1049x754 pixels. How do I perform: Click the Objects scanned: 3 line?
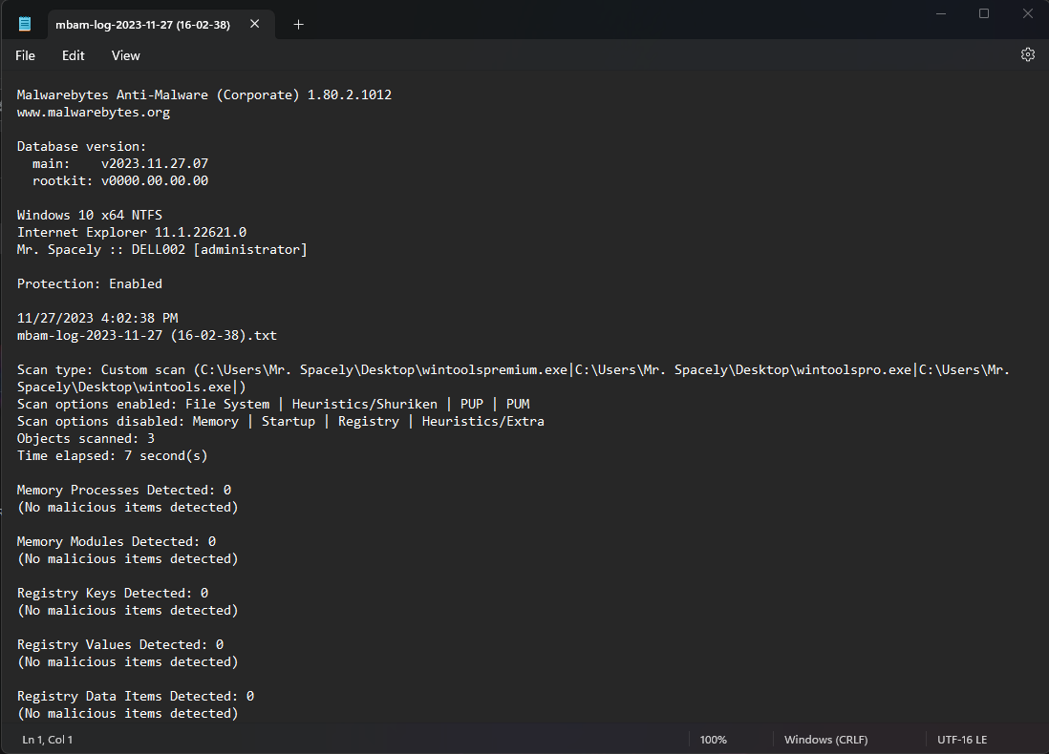(x=86, y=438)
